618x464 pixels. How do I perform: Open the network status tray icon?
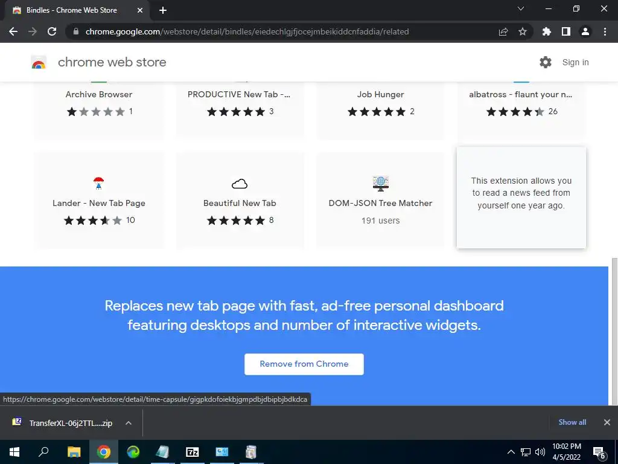coord(526,452)
